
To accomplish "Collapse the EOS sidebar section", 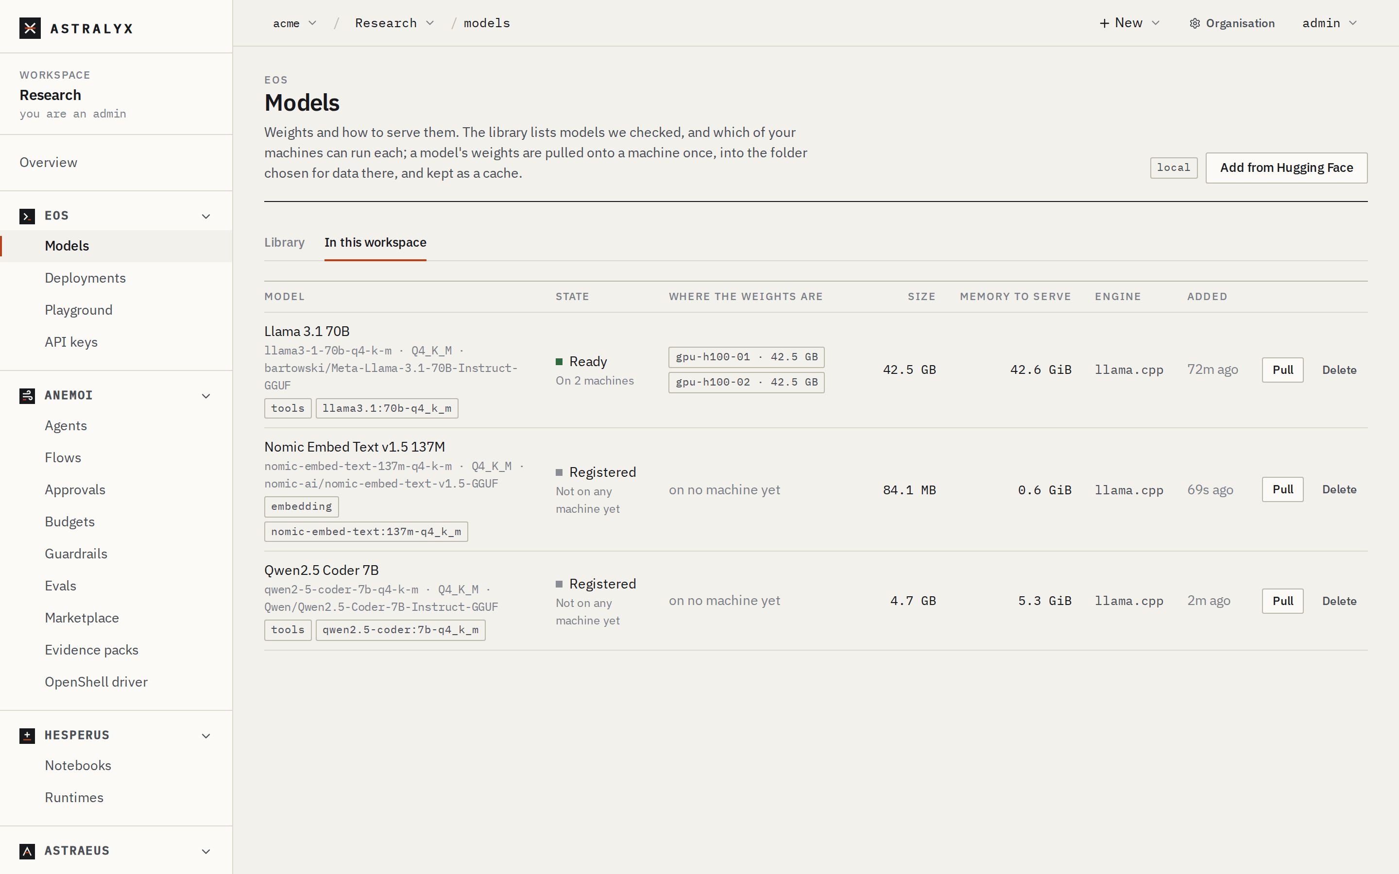I will [x=206, y=216].
